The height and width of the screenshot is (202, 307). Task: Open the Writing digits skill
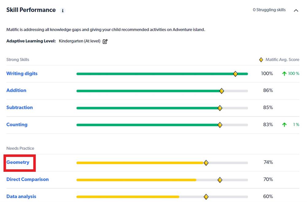(x=22, y=74)
